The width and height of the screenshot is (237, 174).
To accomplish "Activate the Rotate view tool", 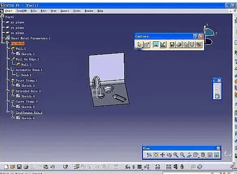I will tap(169, 155).
